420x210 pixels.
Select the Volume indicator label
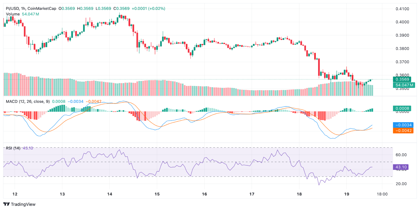click(13, 14)
